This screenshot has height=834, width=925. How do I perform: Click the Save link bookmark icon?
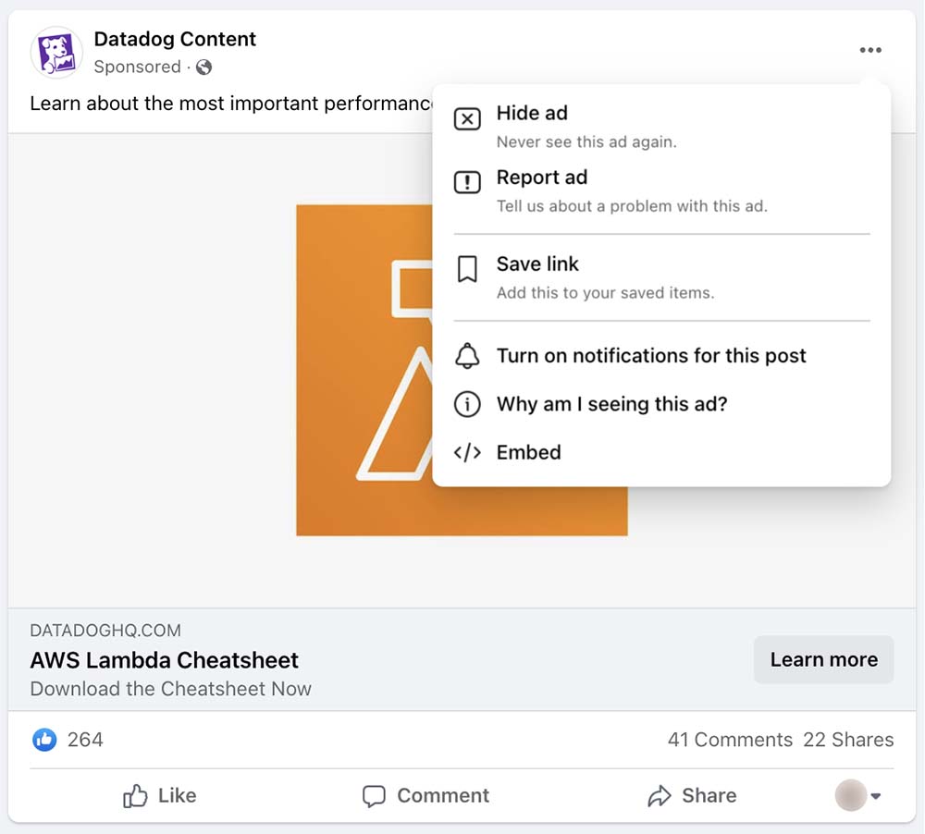tap(467, 269)
